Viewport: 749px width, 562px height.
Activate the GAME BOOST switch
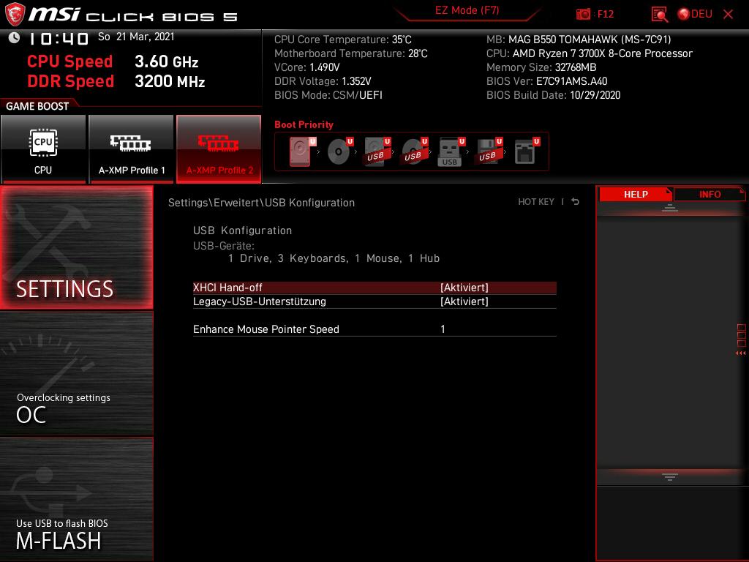38,106
